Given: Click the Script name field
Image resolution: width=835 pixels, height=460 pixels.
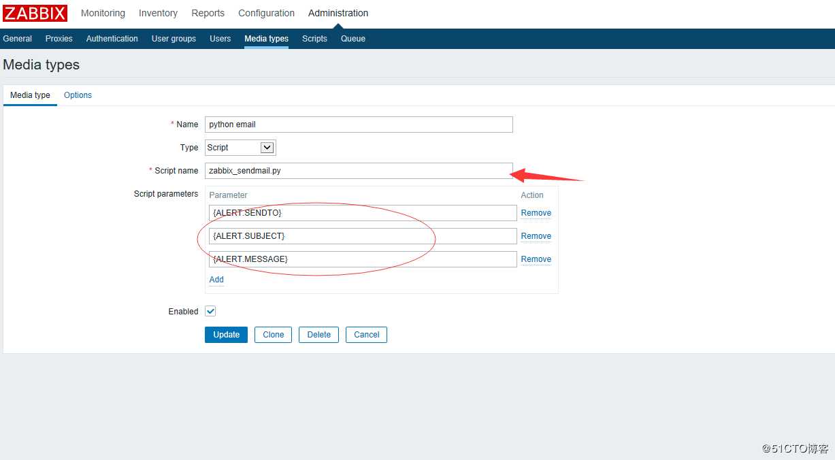Looking at the screenshot, I should coord(359,171).
